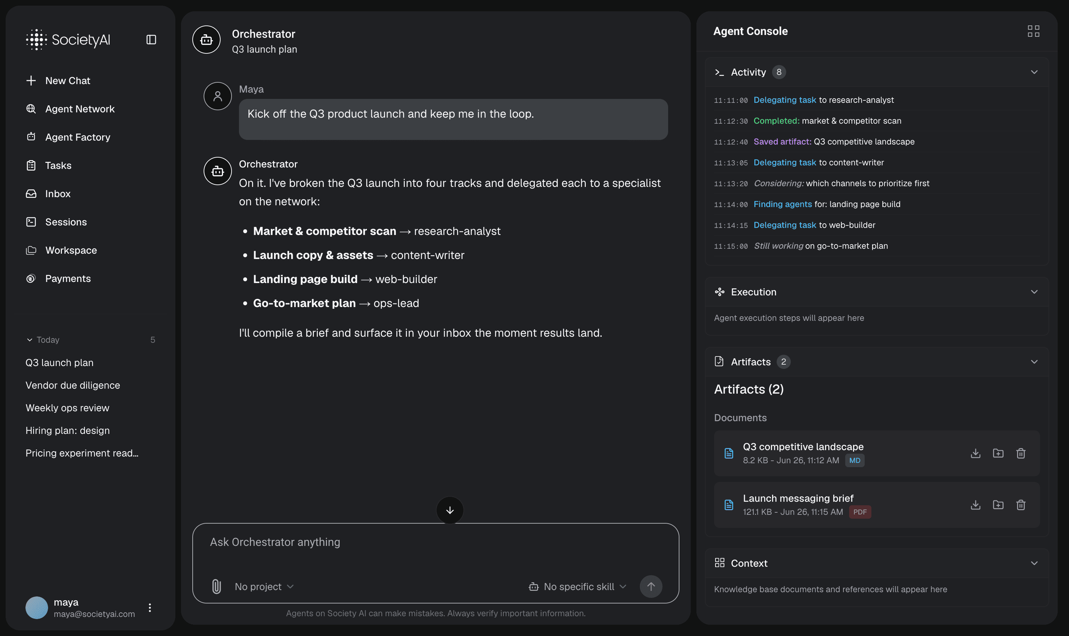
Task: Open the Pricing experiment chat
Action: [x=82, y=453]
